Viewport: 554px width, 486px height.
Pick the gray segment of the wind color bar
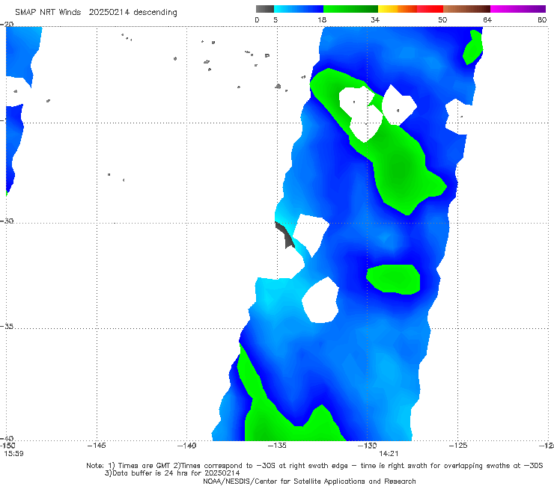[x=264, y=9]
